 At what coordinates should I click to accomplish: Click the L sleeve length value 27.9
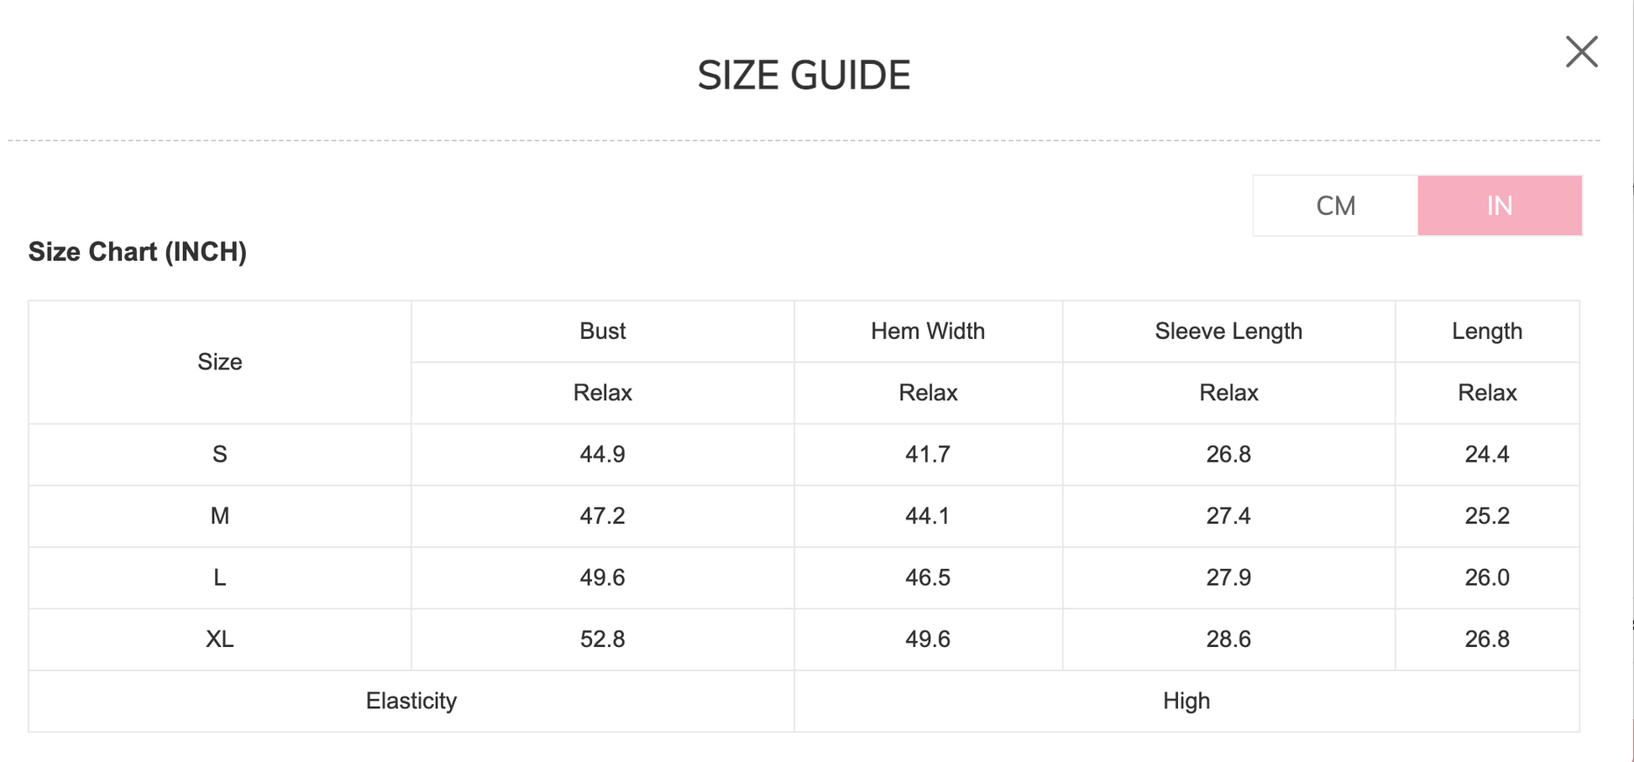click(x=1228, y=577)
